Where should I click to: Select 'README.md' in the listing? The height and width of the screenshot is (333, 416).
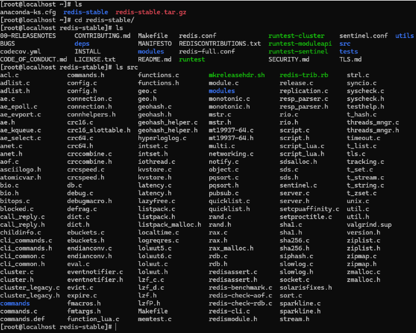click(155, 59)
